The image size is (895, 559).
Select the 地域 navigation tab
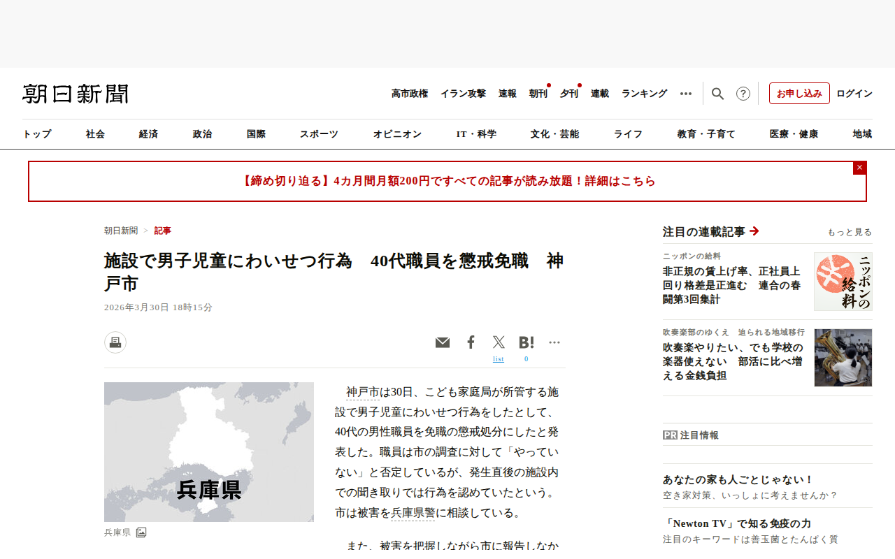coord(863,134)
